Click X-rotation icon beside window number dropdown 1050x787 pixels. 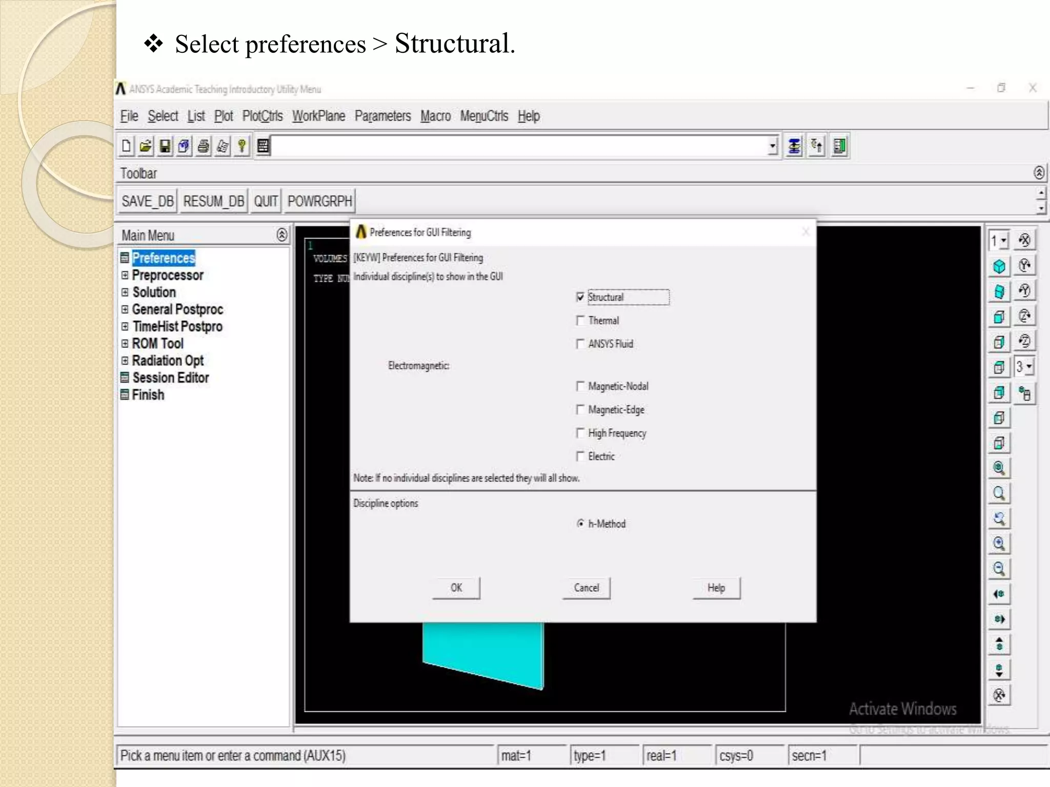point(1024,240)
